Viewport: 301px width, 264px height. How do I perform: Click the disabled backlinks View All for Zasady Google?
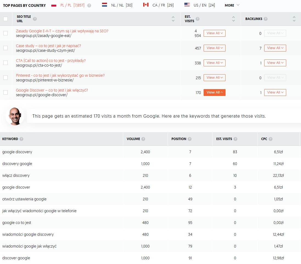[275, 33]
